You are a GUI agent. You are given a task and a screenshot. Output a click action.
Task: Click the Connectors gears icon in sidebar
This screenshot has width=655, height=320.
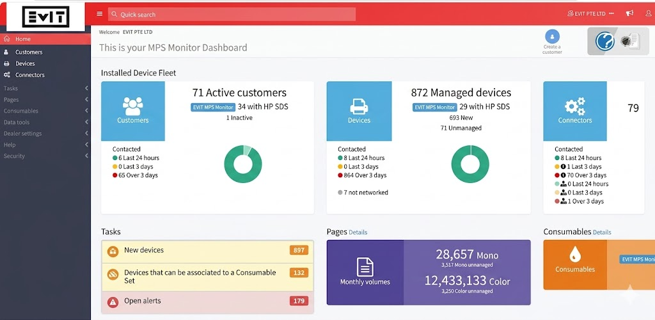pos(6,75)
